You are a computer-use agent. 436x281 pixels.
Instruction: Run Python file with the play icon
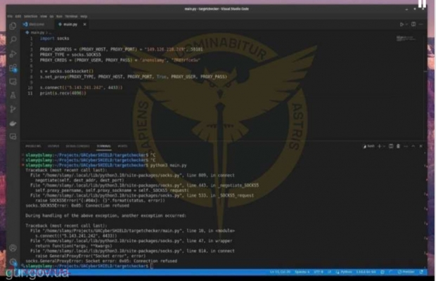coord(402,25)
